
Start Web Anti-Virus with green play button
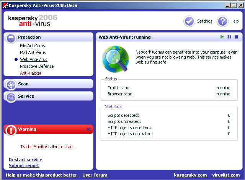point(222,37)
